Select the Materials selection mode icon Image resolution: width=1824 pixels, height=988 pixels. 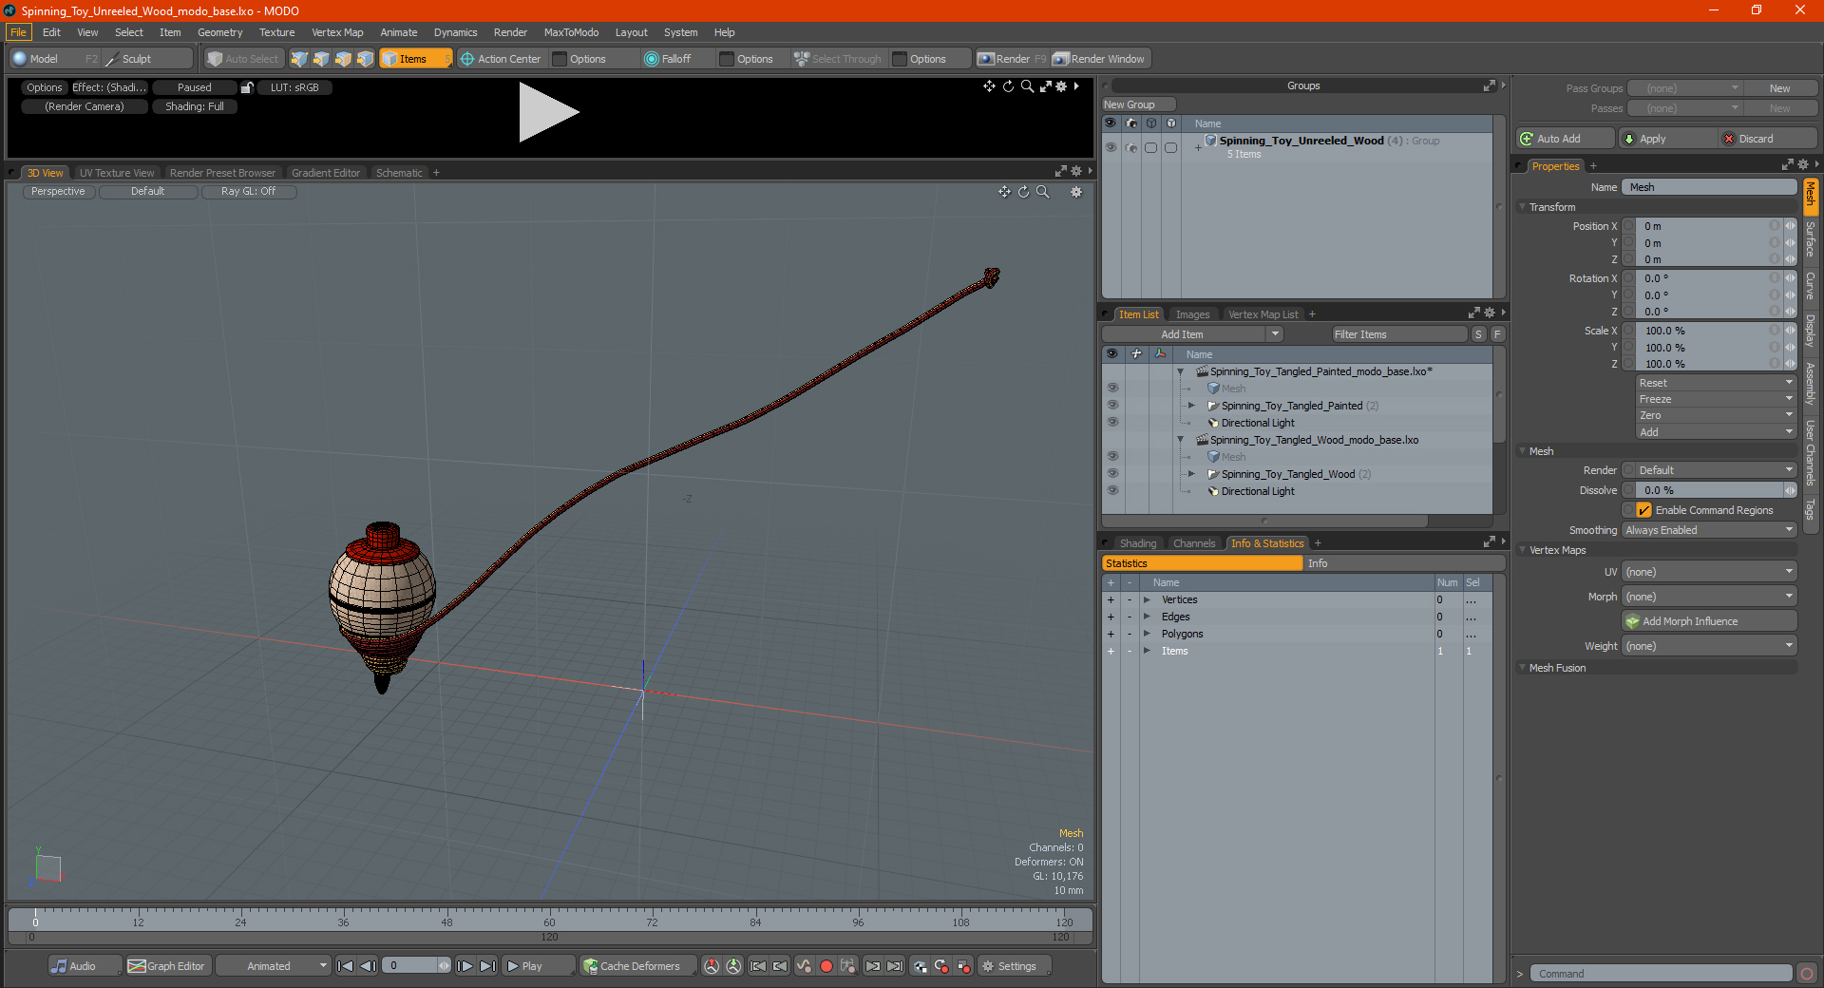coord(365,59)
